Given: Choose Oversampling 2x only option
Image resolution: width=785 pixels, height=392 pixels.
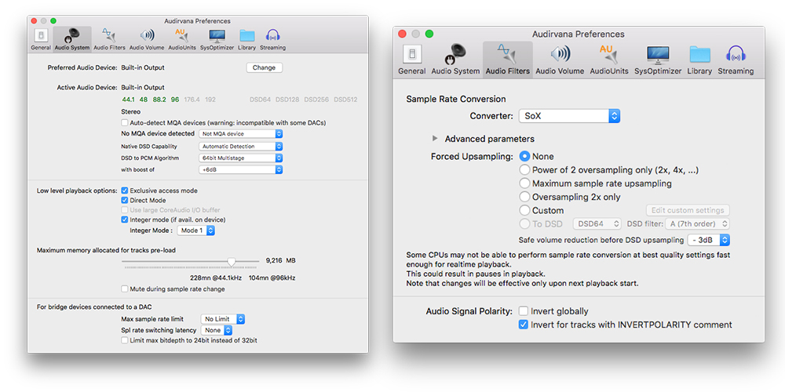Looking at the screenshot, I should pos(524,197).
